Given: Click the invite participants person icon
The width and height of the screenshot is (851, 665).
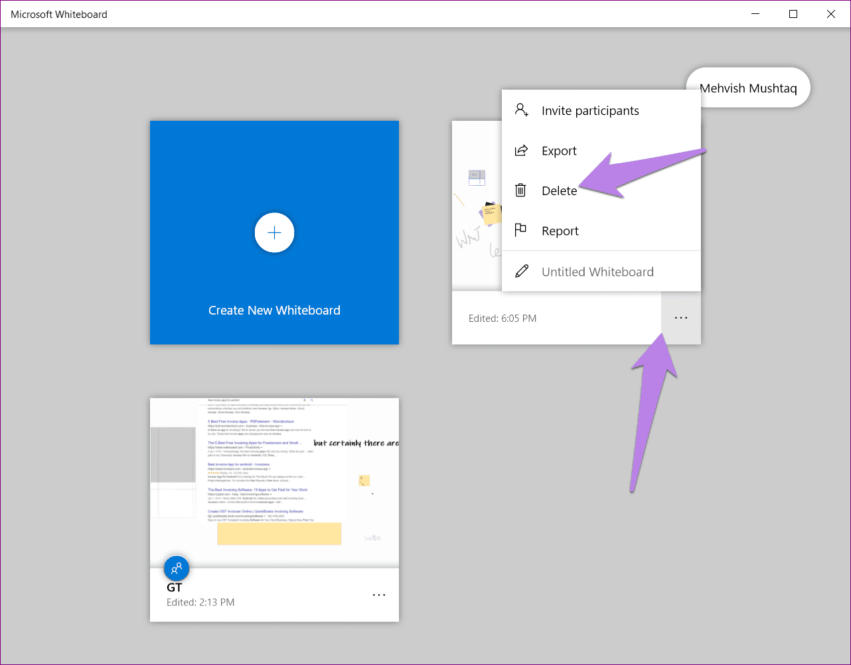Looking at the screenshot, I should (x=522, y=110).
